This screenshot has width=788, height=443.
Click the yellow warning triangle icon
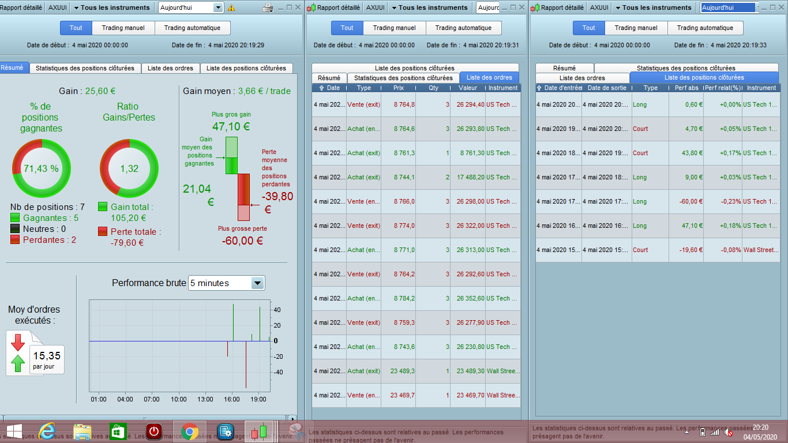click(x=231, y=8)
